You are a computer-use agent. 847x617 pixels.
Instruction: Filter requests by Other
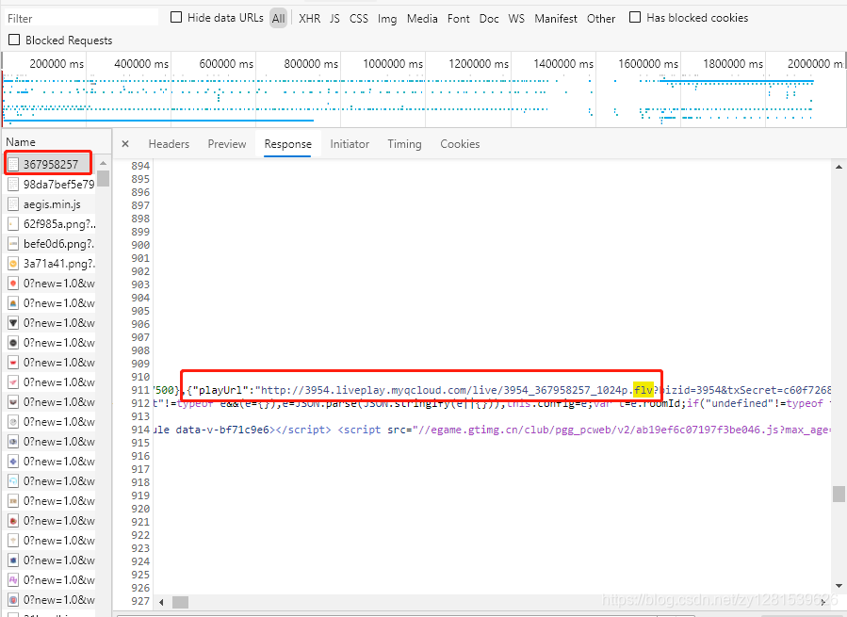[601, 19]
